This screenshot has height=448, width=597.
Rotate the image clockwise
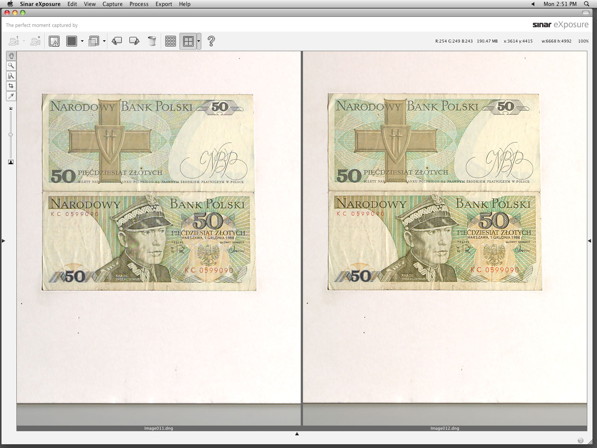click(x=134, y=41)
